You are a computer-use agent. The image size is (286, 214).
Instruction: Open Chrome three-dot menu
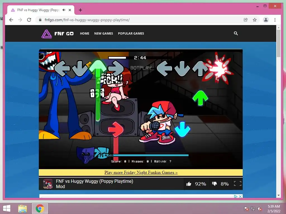275,20
